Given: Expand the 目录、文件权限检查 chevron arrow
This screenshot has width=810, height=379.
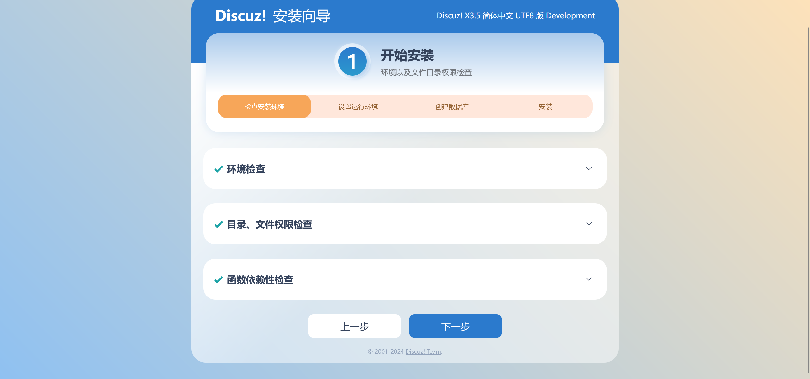Looking at the screenshot, I should [x=589, y=224].
